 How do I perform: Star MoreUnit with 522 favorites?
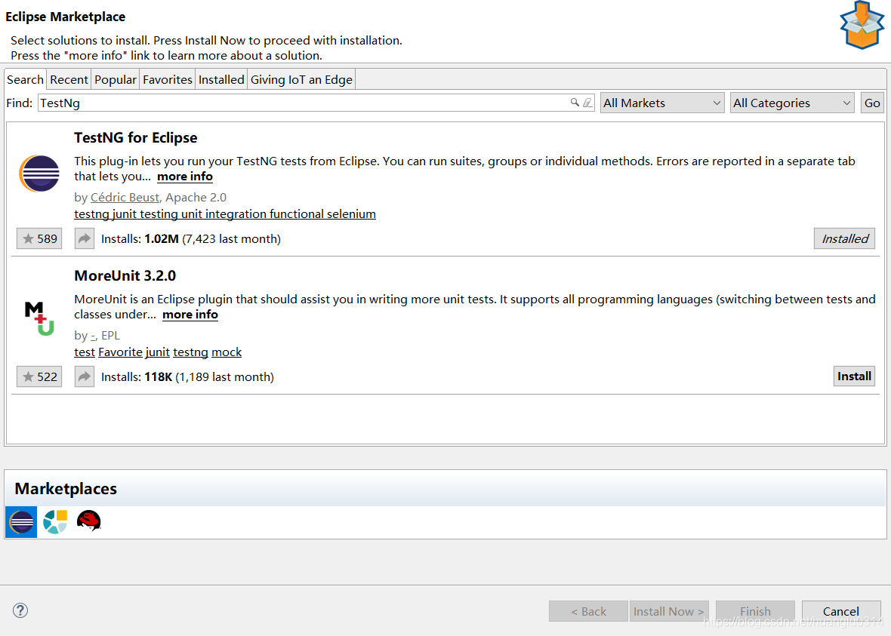click(x=39, y=376)
